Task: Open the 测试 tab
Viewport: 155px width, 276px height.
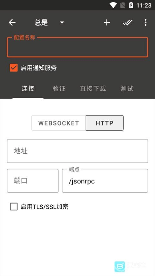Action: [x=127, y=88]
